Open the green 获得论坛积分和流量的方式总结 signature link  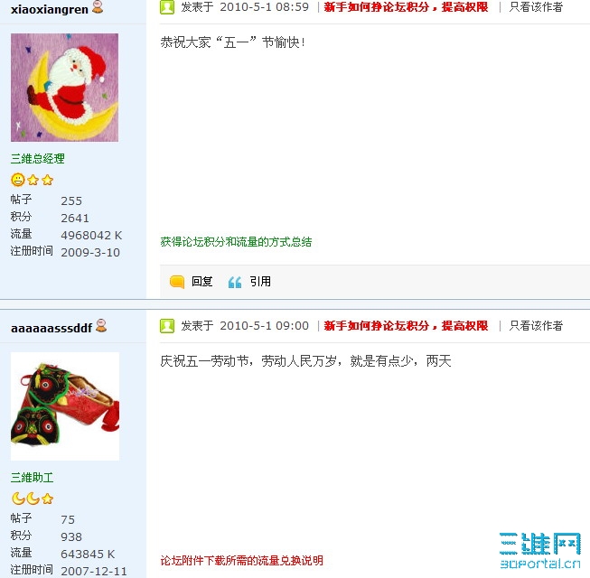click(236, 242)
